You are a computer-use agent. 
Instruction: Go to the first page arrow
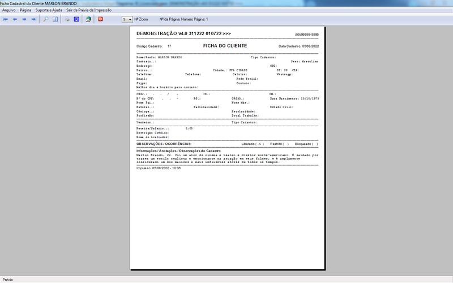click(5, 19)
